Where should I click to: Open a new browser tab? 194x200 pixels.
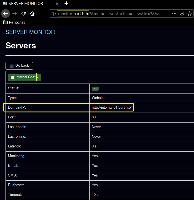(x=66, y=4)
